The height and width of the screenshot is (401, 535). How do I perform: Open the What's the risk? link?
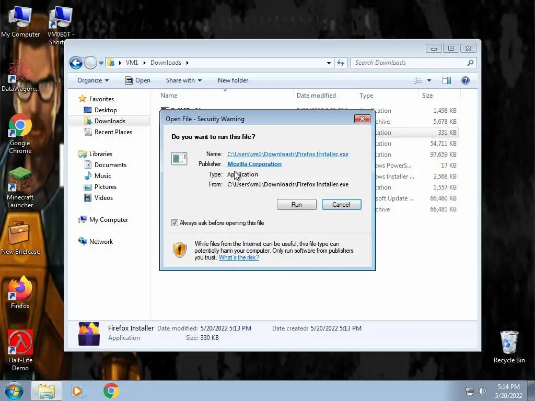point(239,257)
